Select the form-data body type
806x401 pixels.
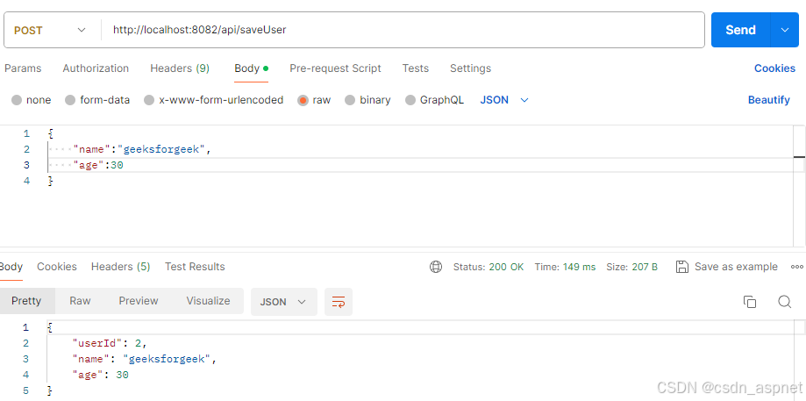(x=97, y=100)
